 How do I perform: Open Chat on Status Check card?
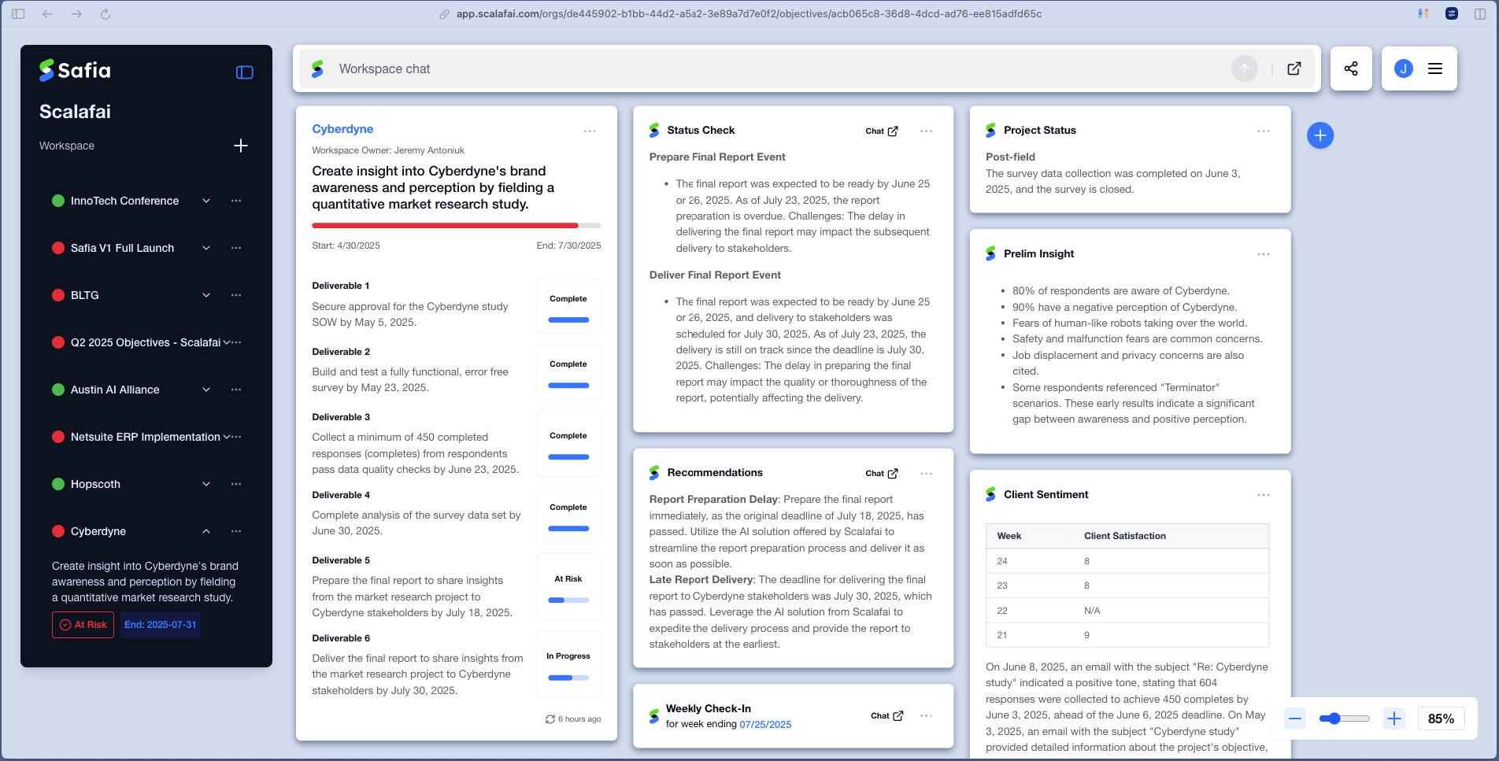[882, 131]
